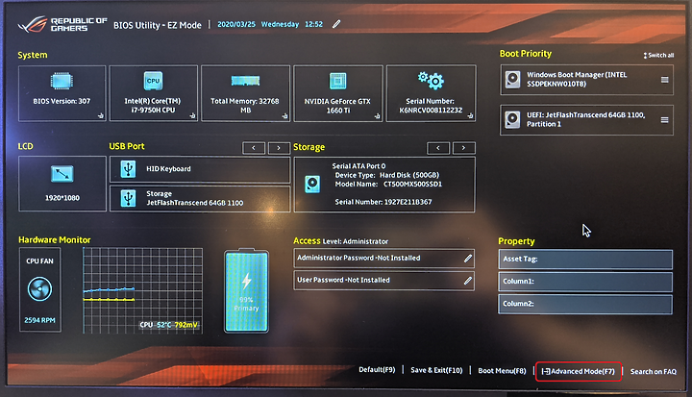The image size is (692, 397).
Task: Click the corner arrow on NVIDIA GeForce card
Action: coord(377,116)
